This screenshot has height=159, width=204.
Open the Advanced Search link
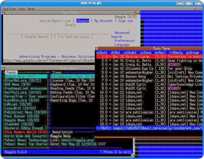point(120,34)
